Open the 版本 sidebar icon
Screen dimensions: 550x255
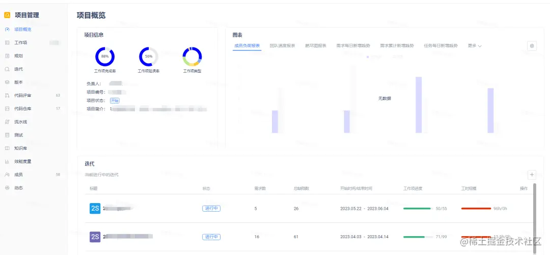(x=7, y=82)
